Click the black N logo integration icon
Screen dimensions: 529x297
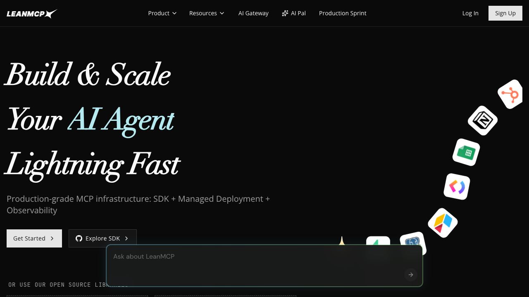click(x=482, y=120)
